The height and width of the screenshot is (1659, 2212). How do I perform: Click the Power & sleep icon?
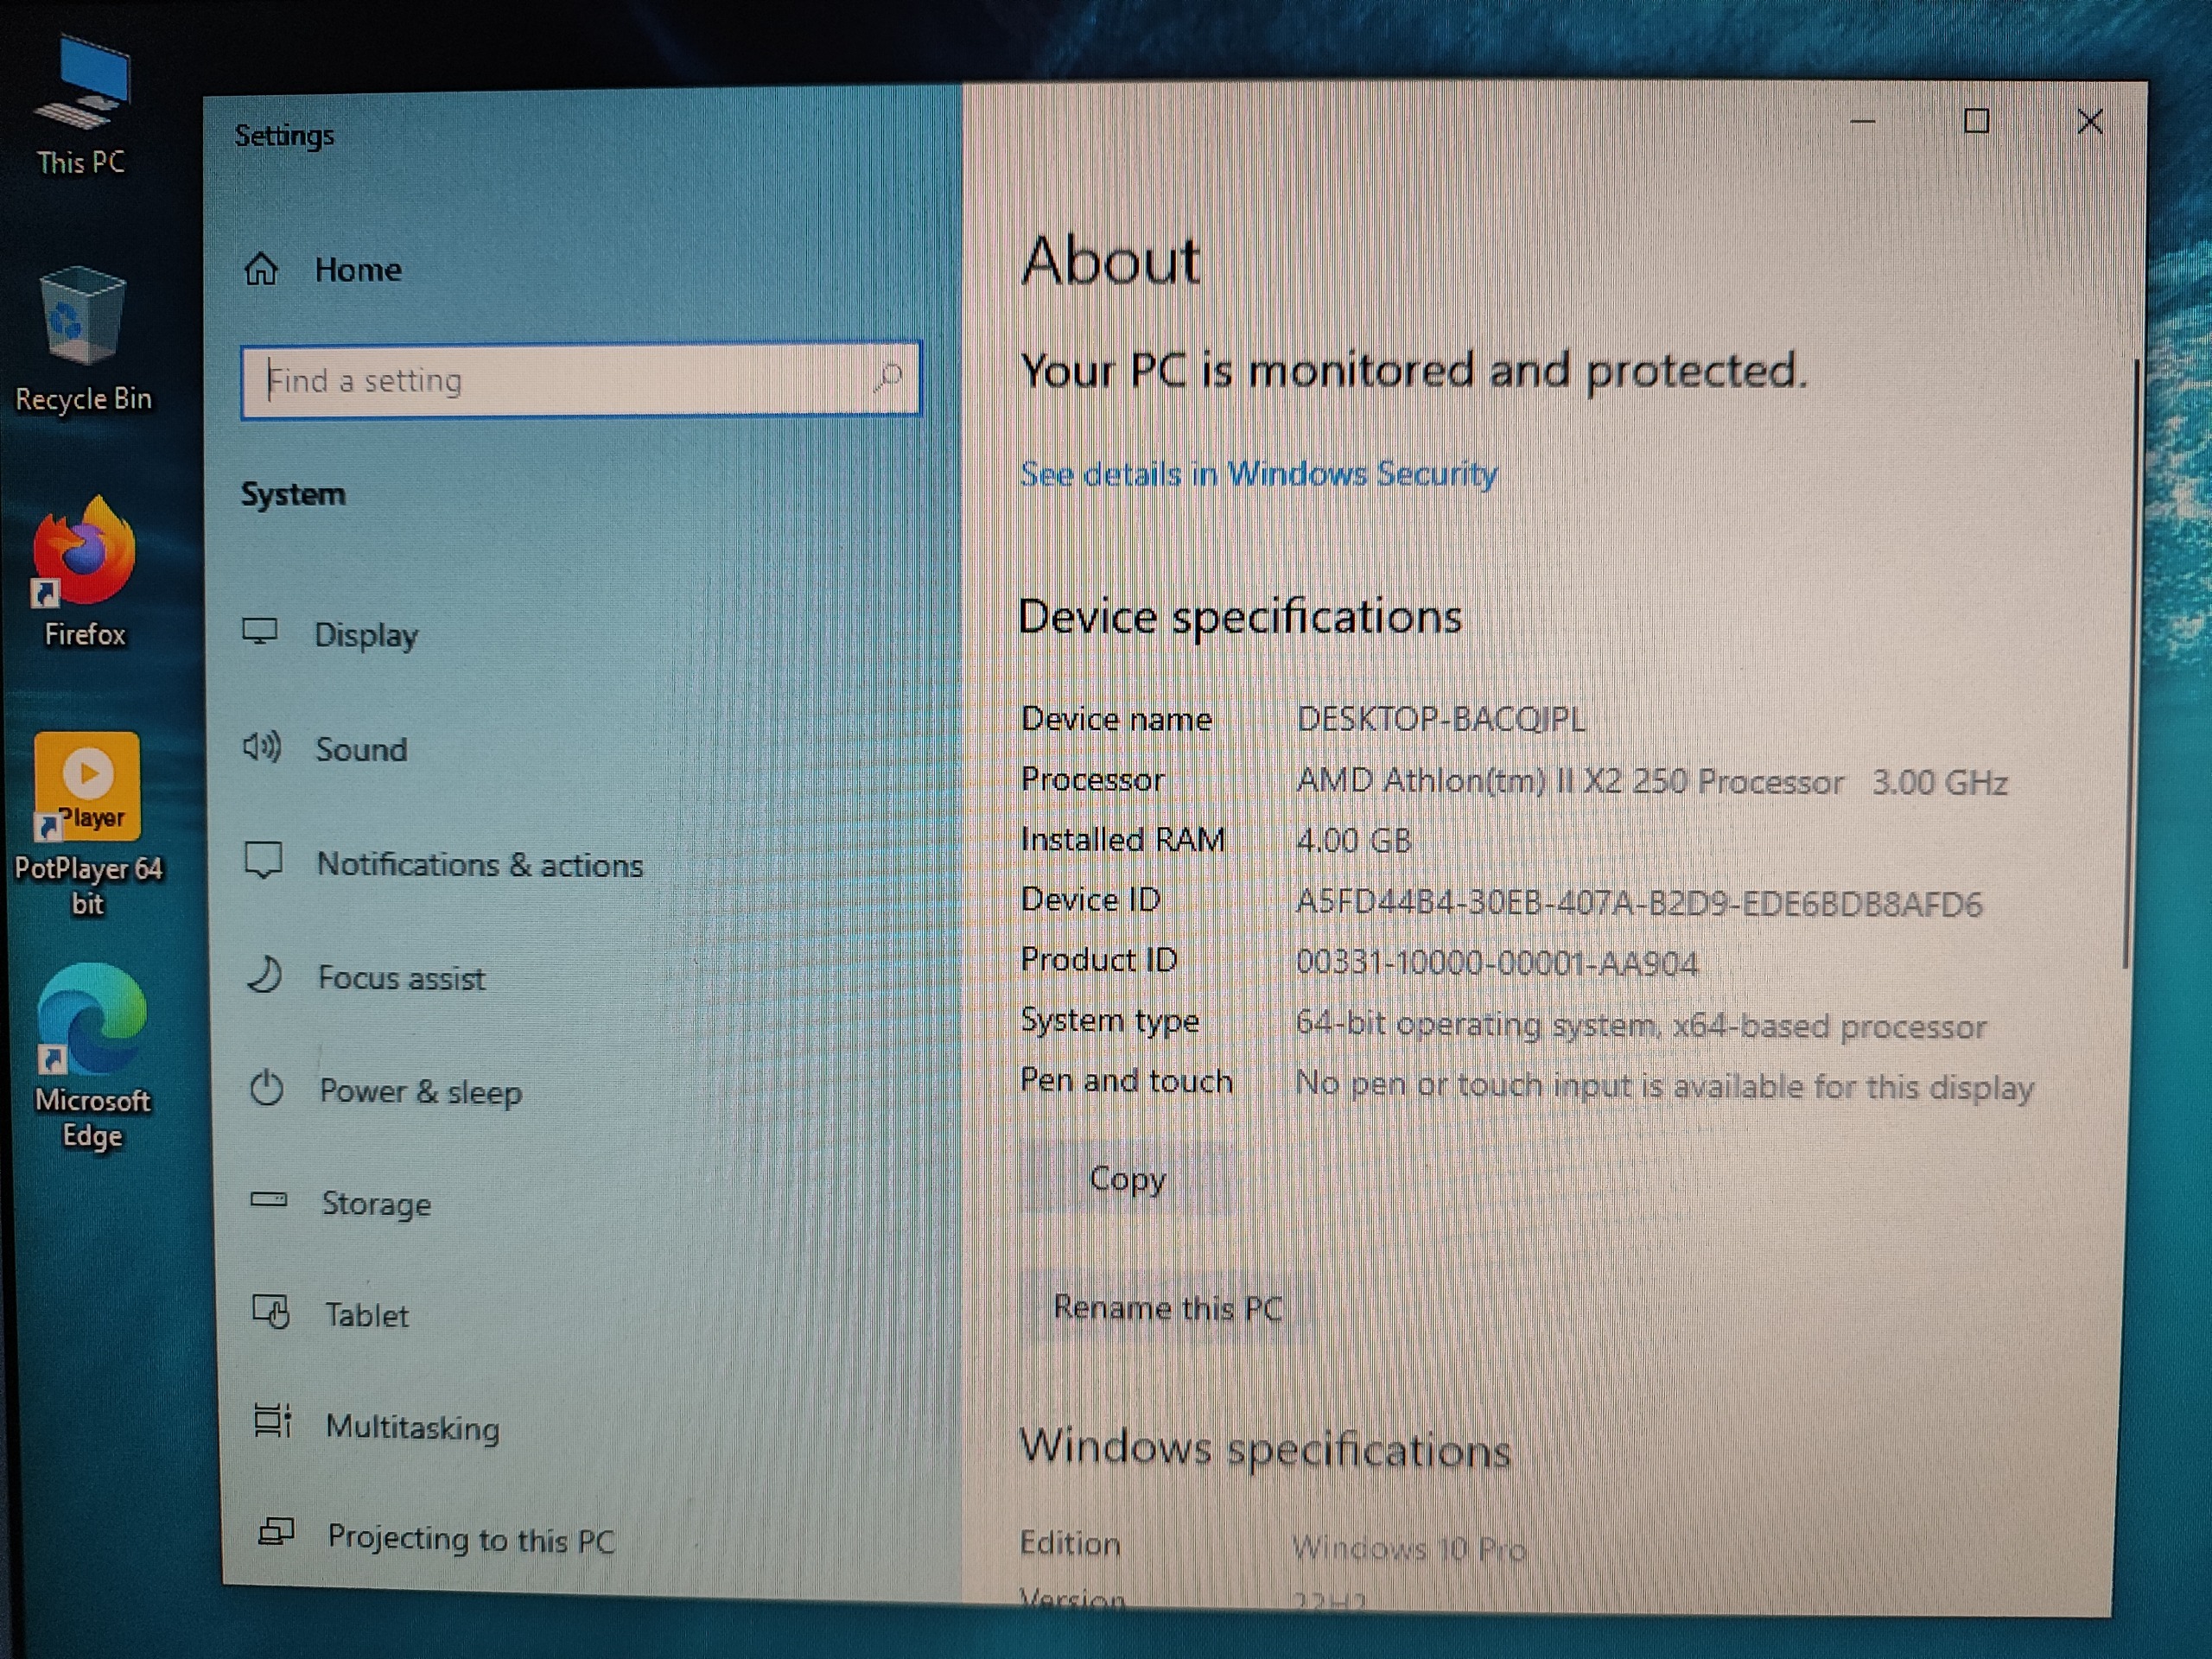(267, 1088)
